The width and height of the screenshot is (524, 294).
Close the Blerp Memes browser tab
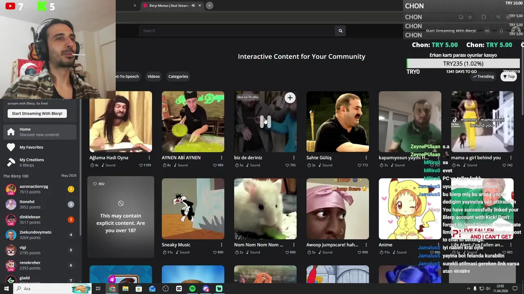[x=200, y=6]
